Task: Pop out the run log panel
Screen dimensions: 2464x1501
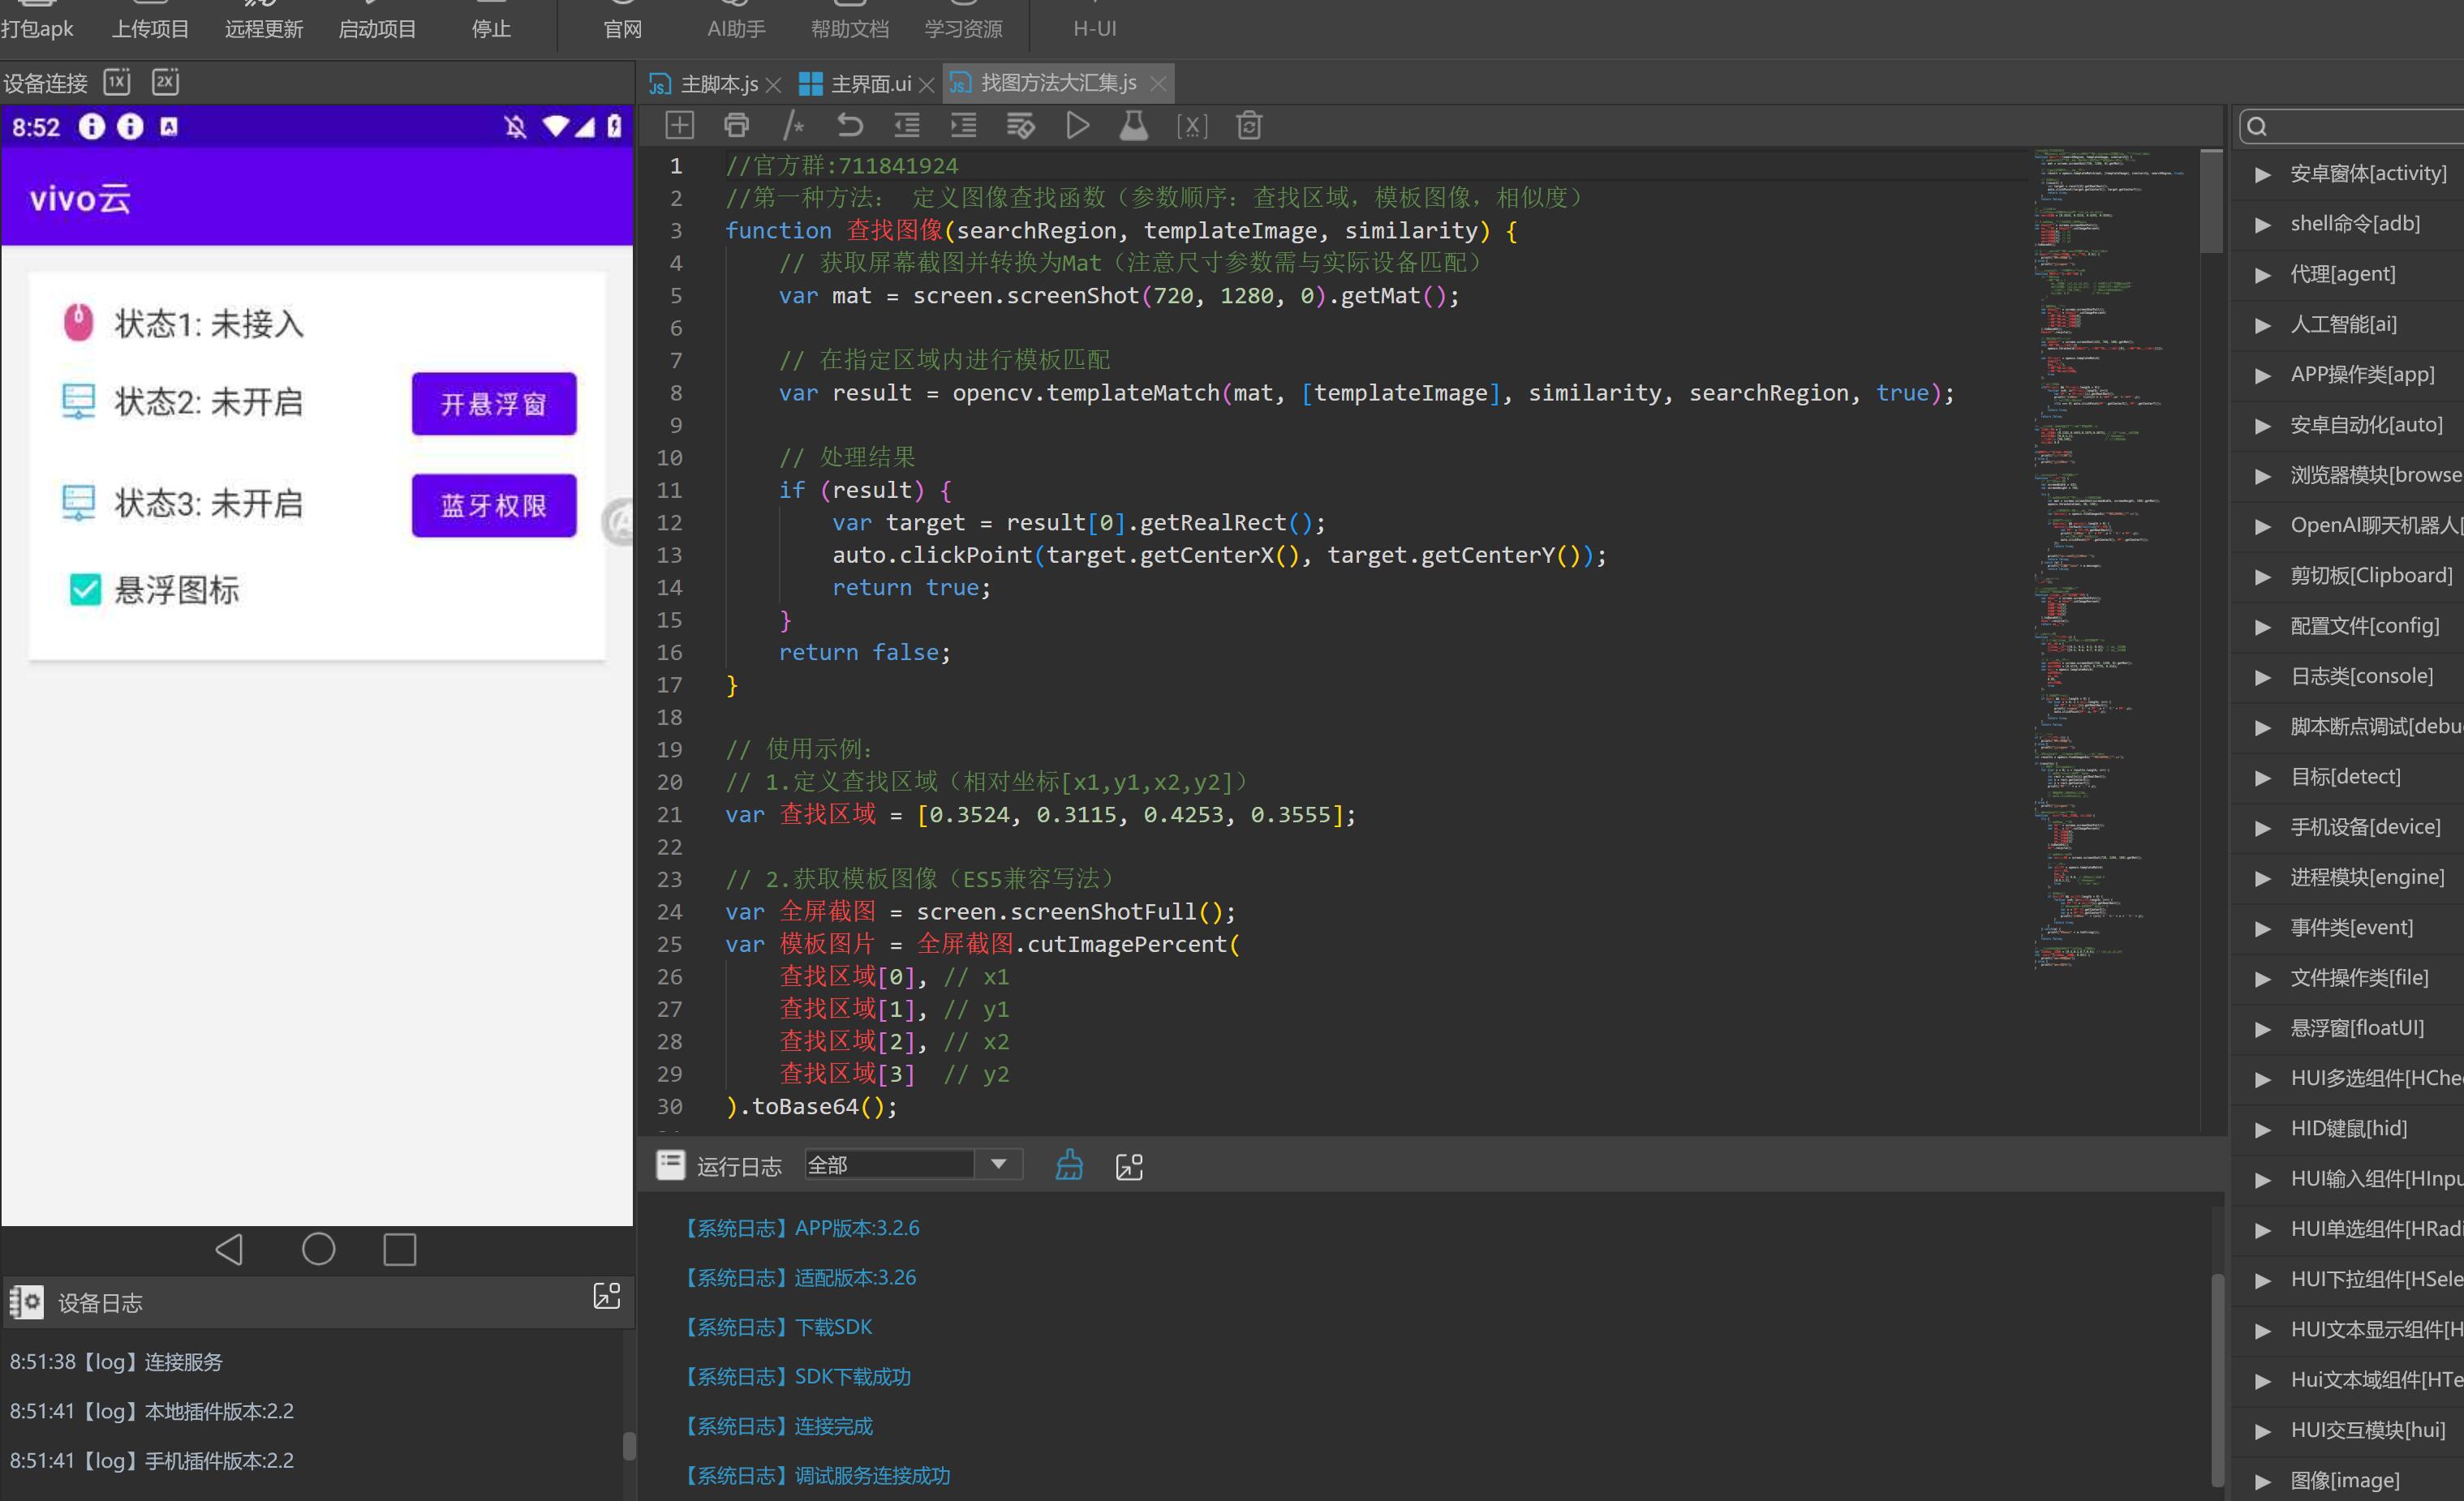Action: click(1129, 1166)
